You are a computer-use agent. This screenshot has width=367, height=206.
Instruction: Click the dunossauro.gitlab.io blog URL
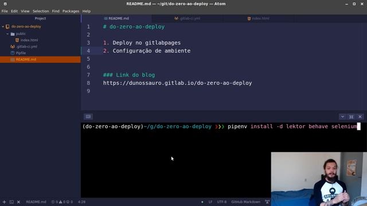coord(177,83)
